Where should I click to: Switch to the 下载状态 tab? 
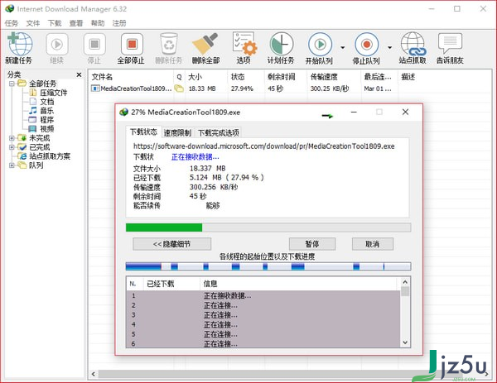pyautogui.click(x=144, y=132)
